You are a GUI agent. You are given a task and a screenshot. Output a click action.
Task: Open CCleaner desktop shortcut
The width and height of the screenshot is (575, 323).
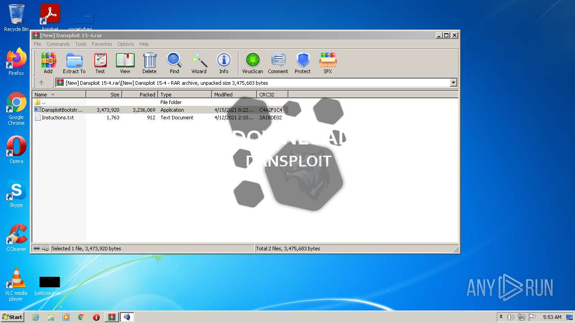16,238
